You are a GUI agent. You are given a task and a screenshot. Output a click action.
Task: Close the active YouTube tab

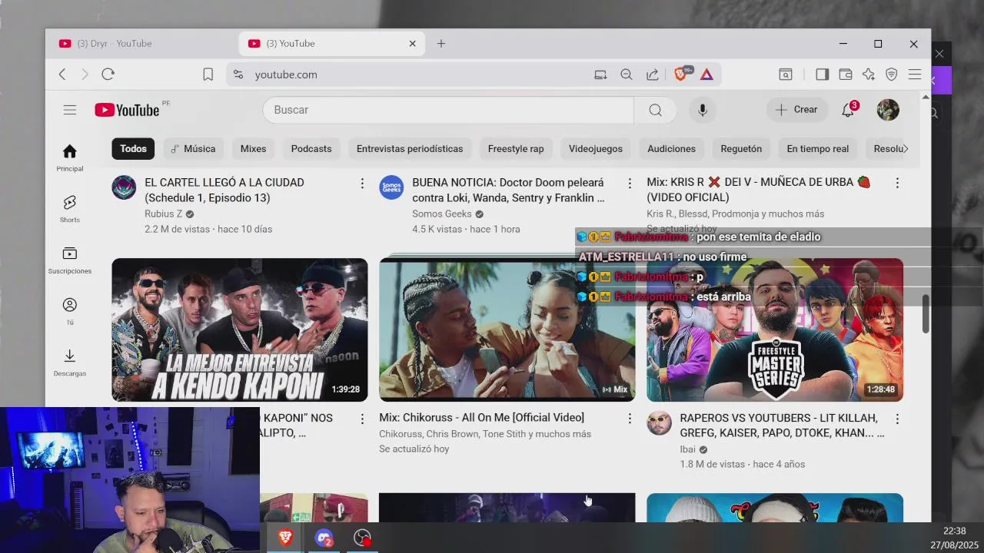coord(412,44)
